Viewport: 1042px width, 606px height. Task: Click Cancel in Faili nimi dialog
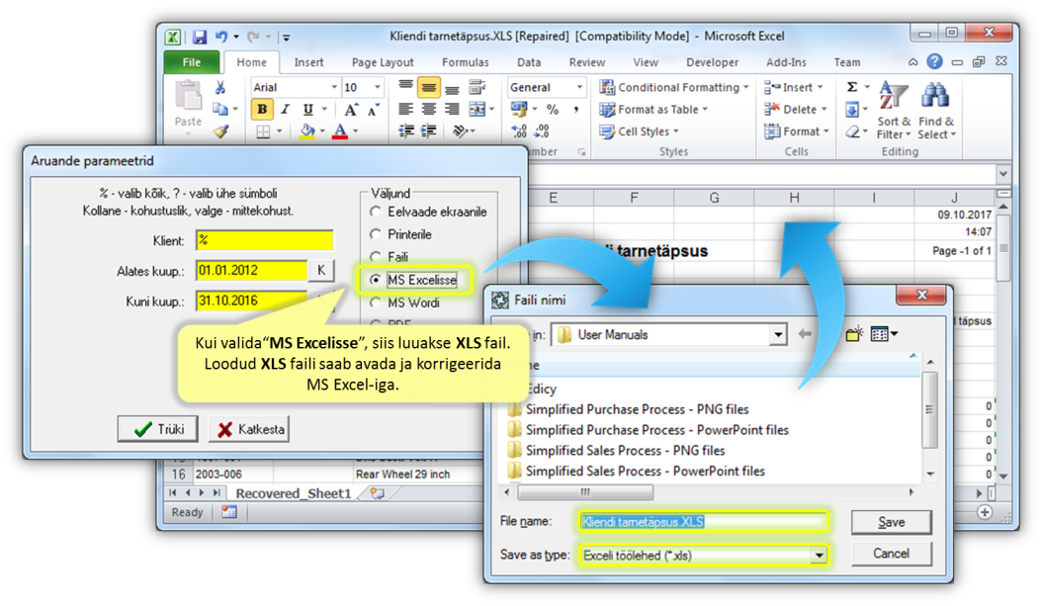click(x=891, y=554)
